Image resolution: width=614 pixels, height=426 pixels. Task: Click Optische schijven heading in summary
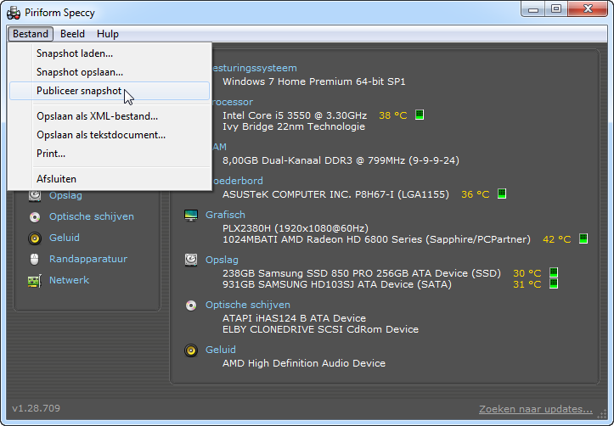[x=248, y=305]
